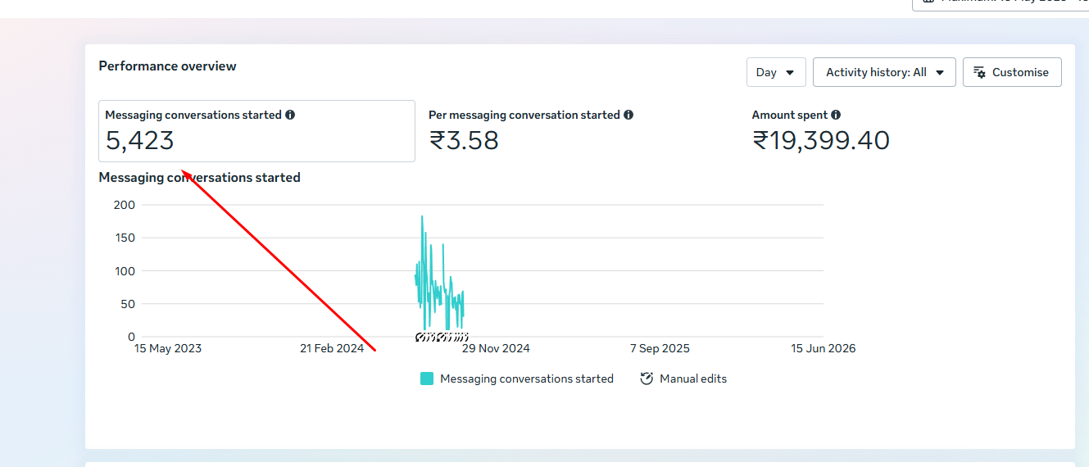This screenshot has width=1089, height=467.
Task: Toggle the Manual edits legend label
Action: (693, 379)
